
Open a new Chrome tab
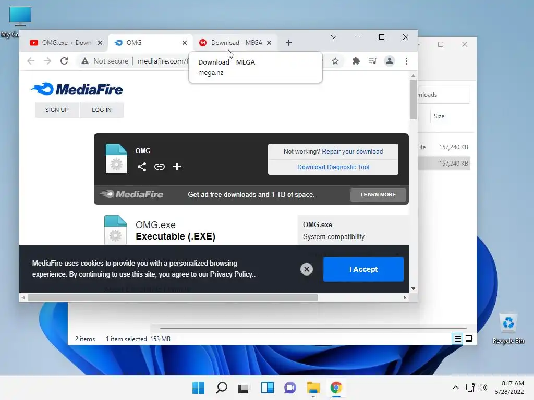pos(289,43)
